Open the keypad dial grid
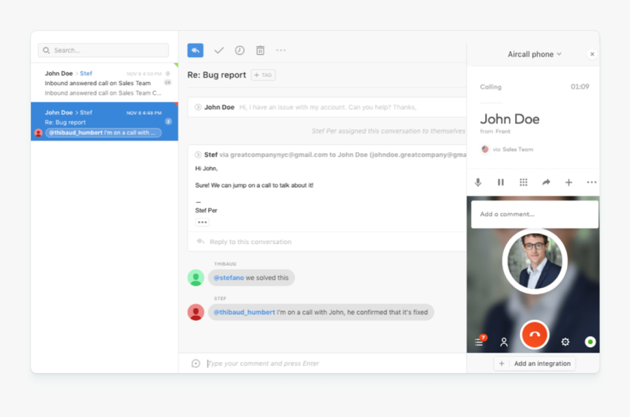This screenshot has width=630, height=417. tap(523, 182)
